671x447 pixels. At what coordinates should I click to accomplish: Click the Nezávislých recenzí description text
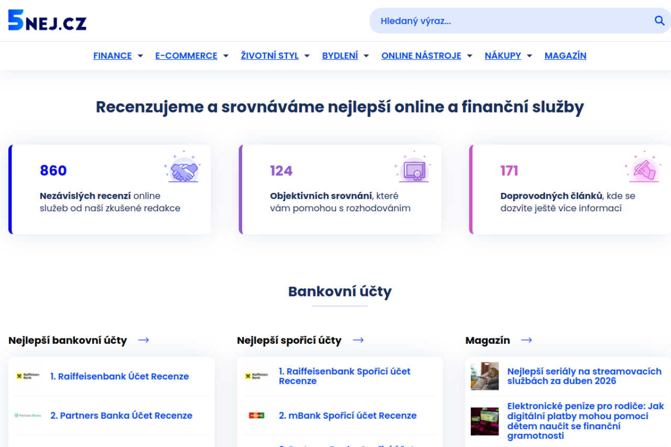[x=110, y=202]
